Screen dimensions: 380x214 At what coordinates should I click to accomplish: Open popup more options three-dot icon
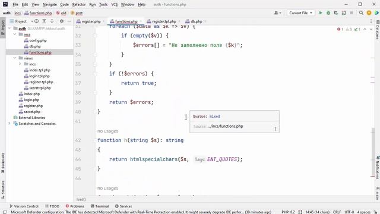pyautogui.click(x=275, y=129)
